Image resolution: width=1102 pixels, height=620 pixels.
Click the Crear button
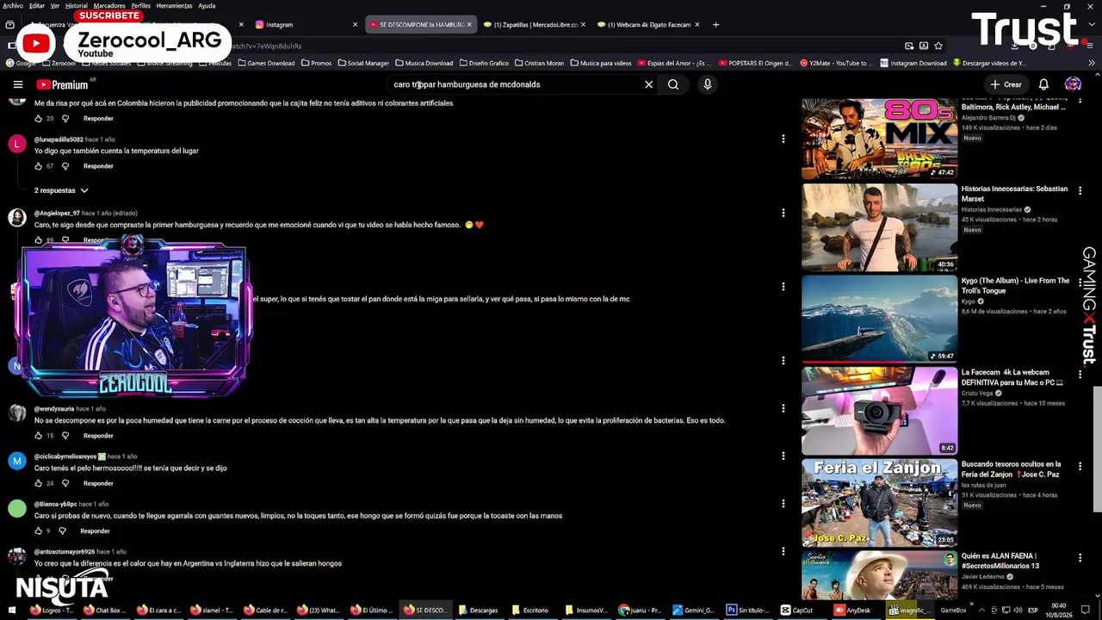(1006, 84)
